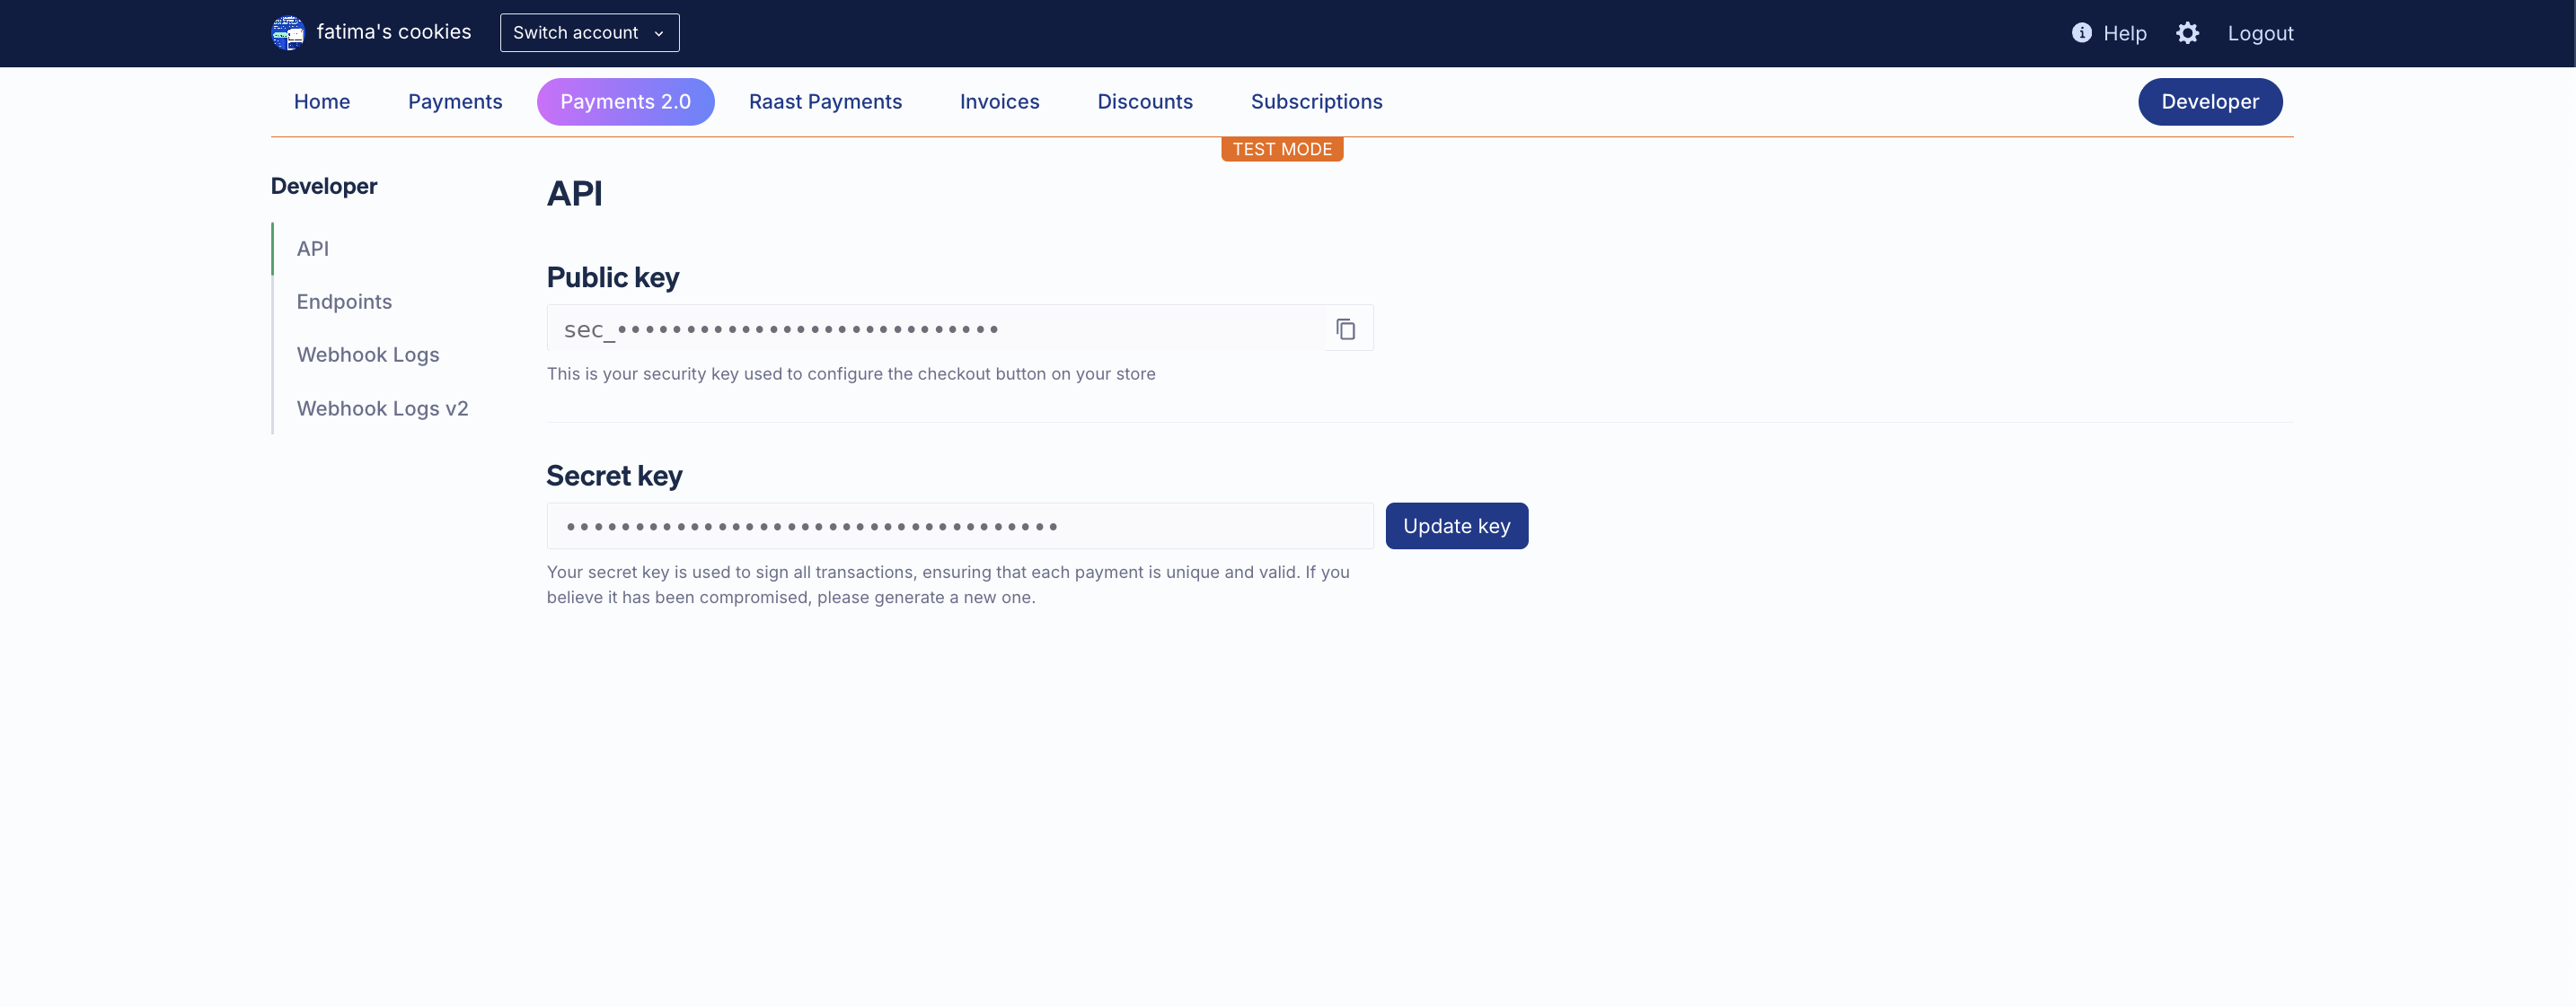Go to the Home tab
This screenshot has width=2576, height=1007.
point(322,102)
